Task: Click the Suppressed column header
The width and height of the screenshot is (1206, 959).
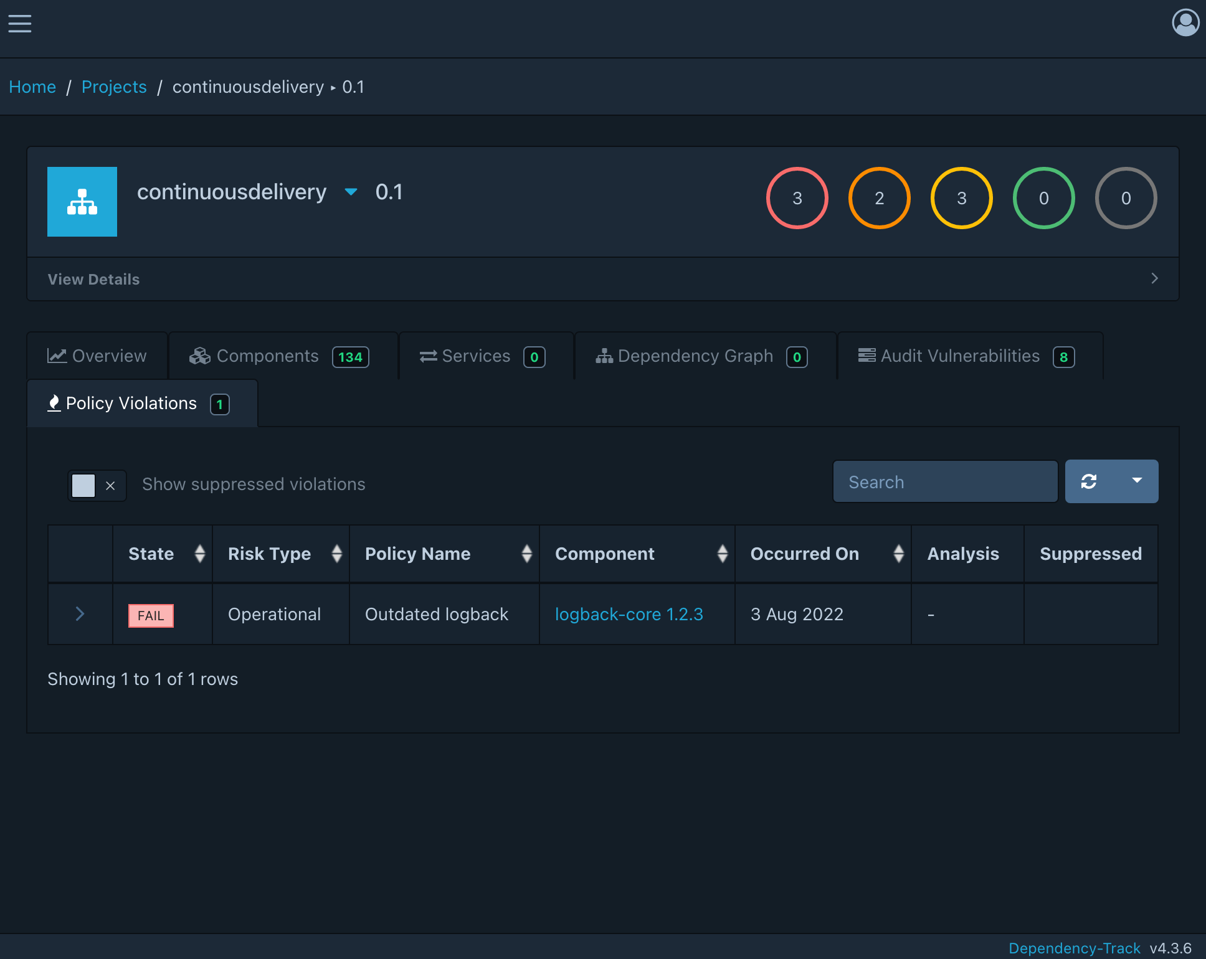Action: point(1091,554)
